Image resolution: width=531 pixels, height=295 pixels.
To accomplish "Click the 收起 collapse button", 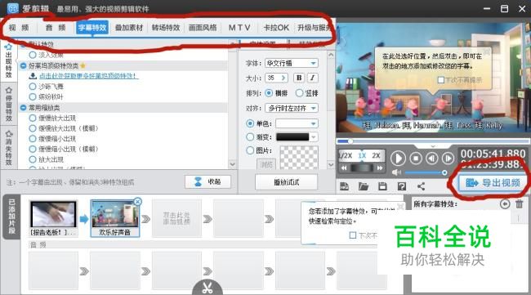I will 207,181.
